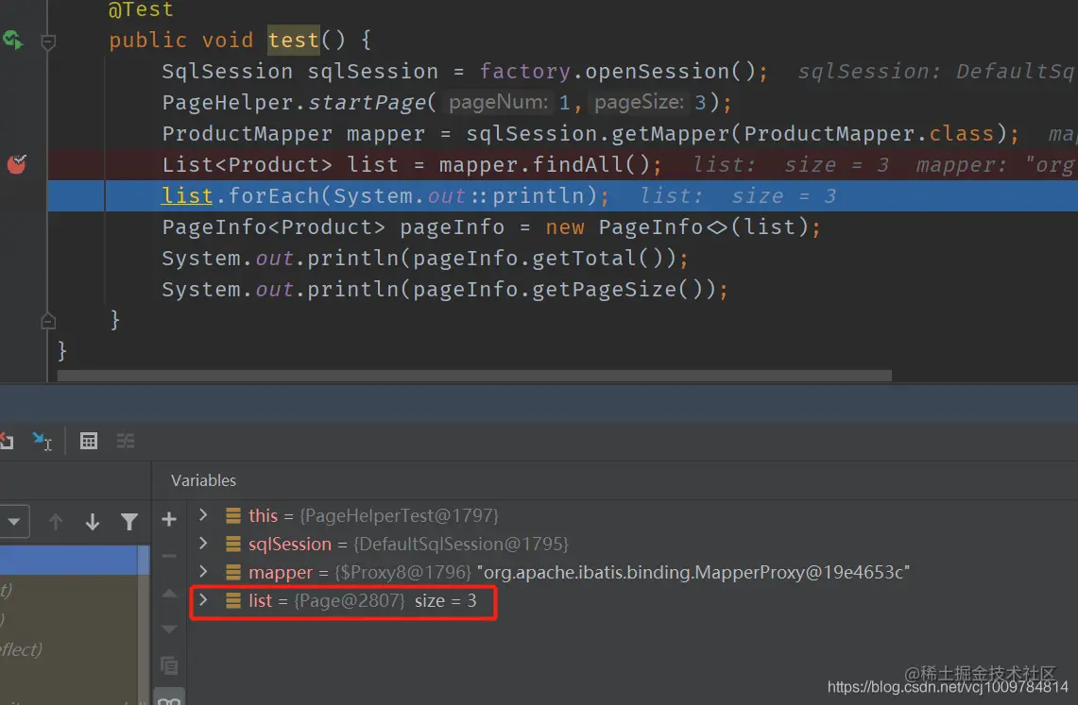
Task: Click the csdn blog URL text
Action: 948,686
